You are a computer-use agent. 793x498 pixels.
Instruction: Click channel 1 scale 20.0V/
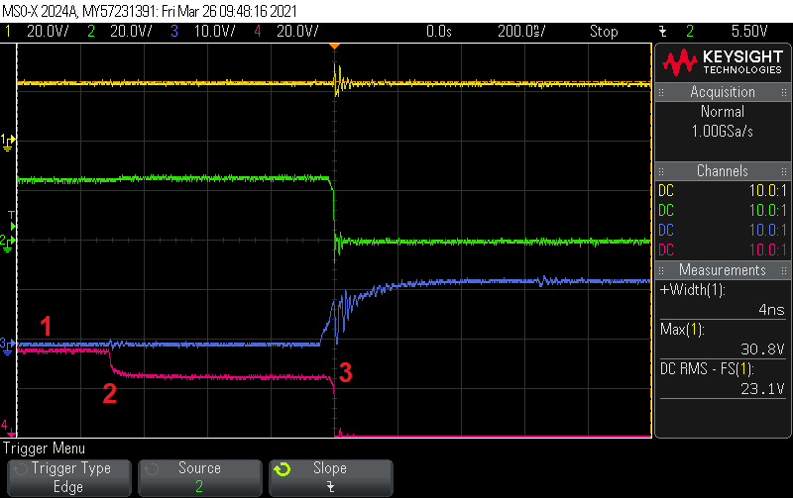point(48,32)
